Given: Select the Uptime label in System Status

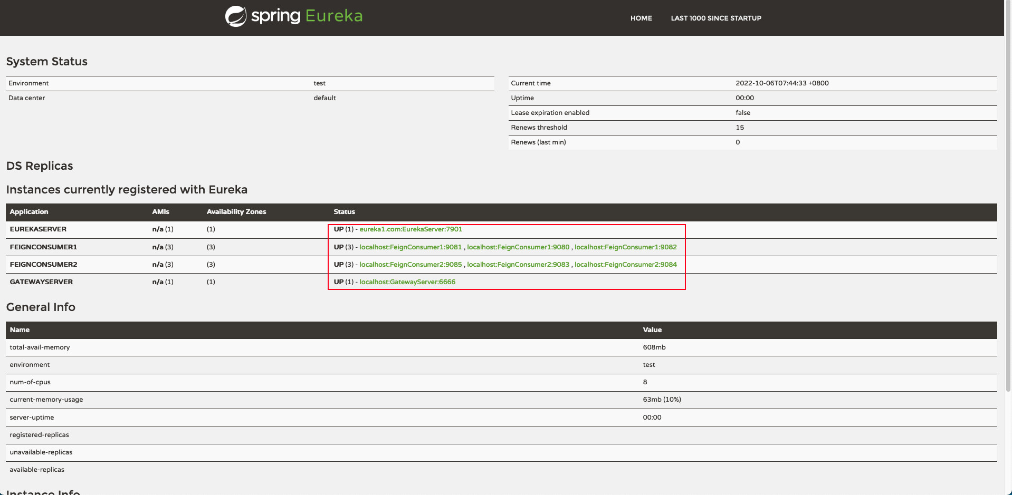Looking at the screenshot, I should [522, 98].
